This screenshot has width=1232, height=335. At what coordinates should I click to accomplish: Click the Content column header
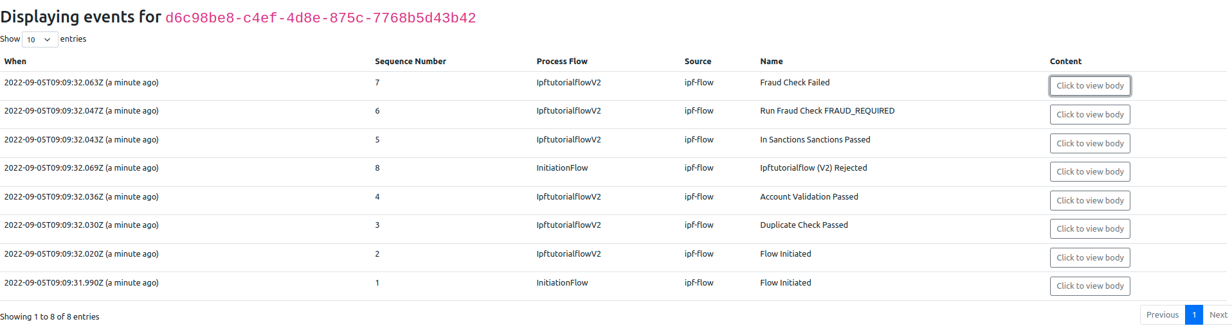1065,62
